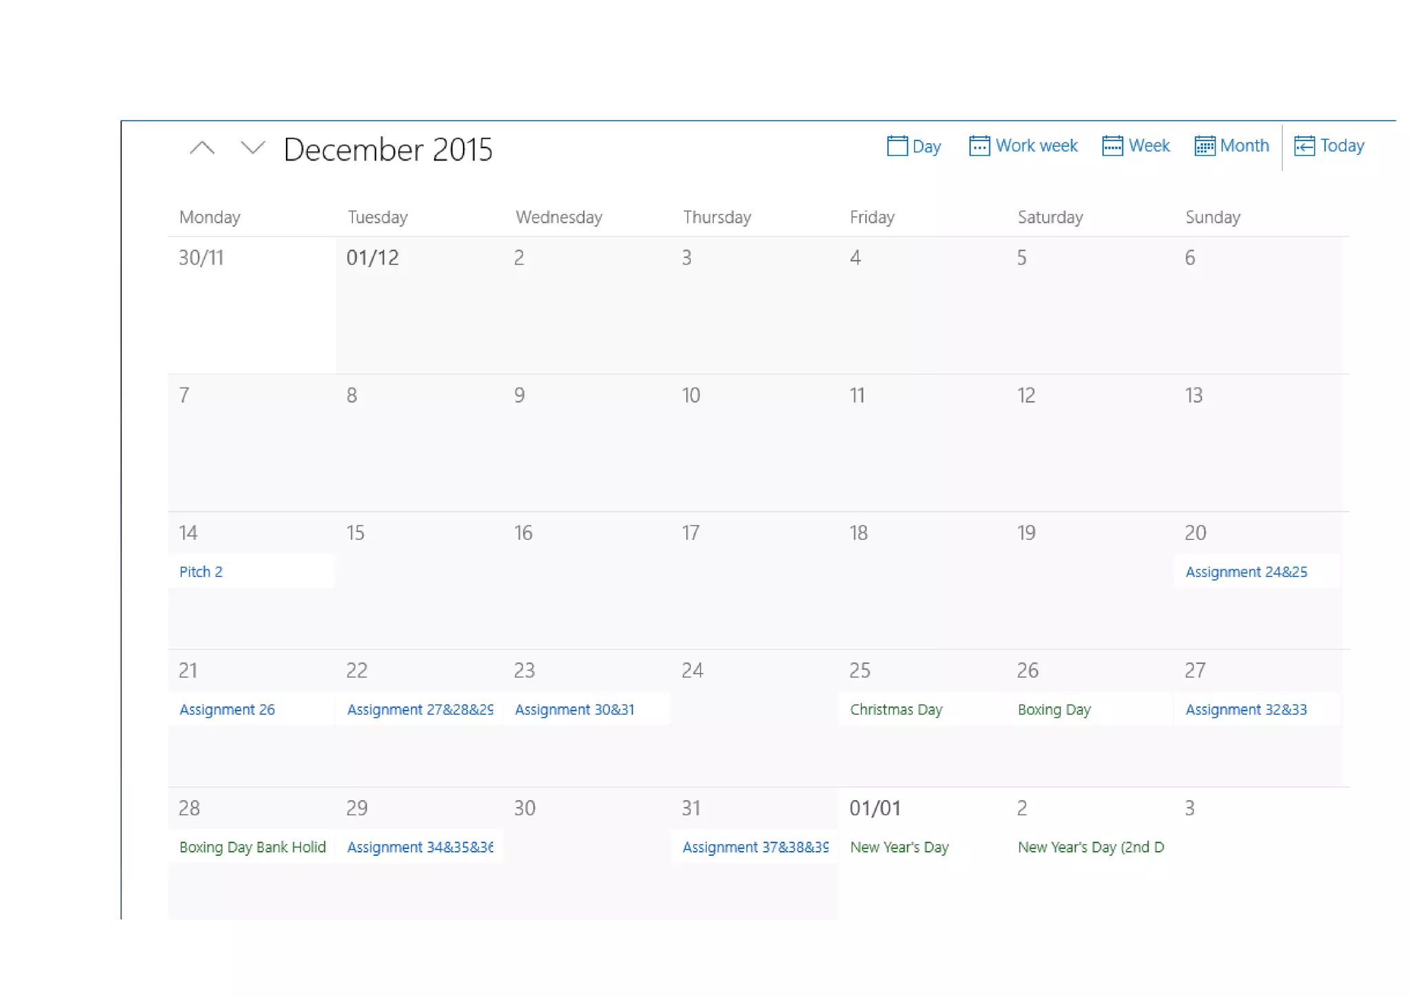Open the Pitch 2 event
The image size is (1411, 997).
(x=200, y=572)
